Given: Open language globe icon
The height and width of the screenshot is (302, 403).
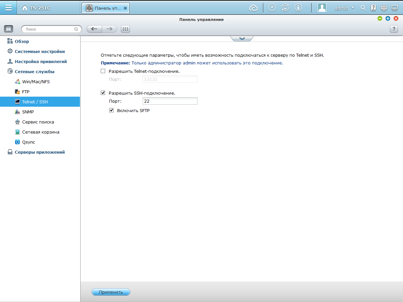Looking at the screenshot, I should [x=384, y=8].
